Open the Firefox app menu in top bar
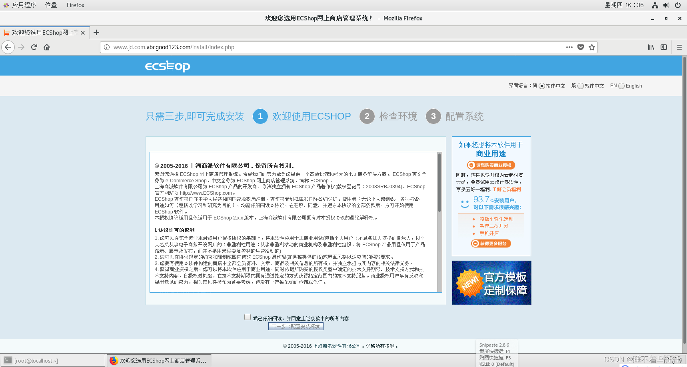The height and width of the screenshot is (367, 687). click(76, 5)
